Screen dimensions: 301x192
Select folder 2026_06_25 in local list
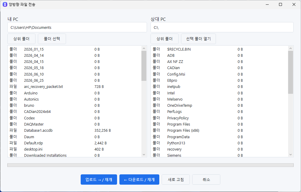point(74,81)
